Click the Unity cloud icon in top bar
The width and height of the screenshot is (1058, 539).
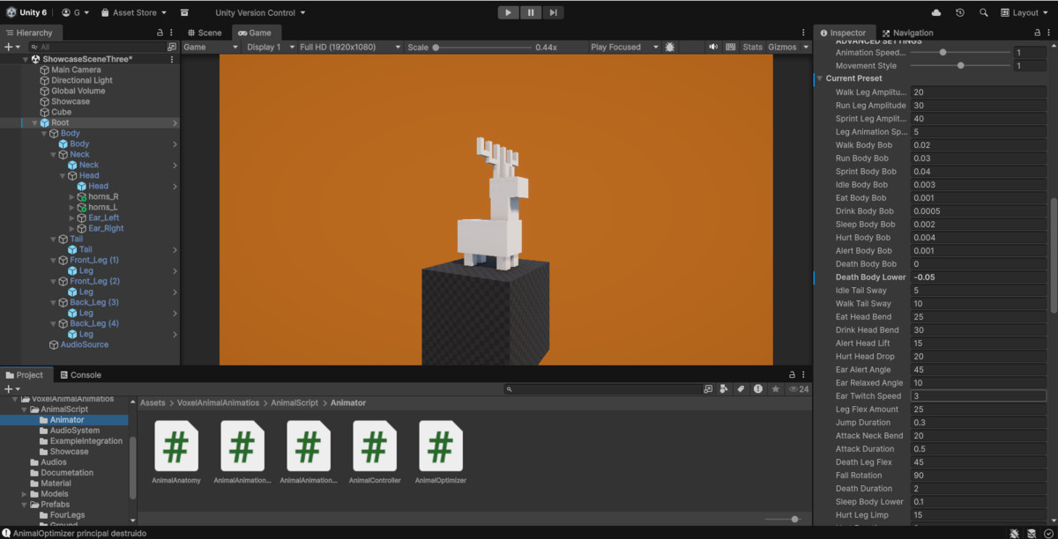936,11
